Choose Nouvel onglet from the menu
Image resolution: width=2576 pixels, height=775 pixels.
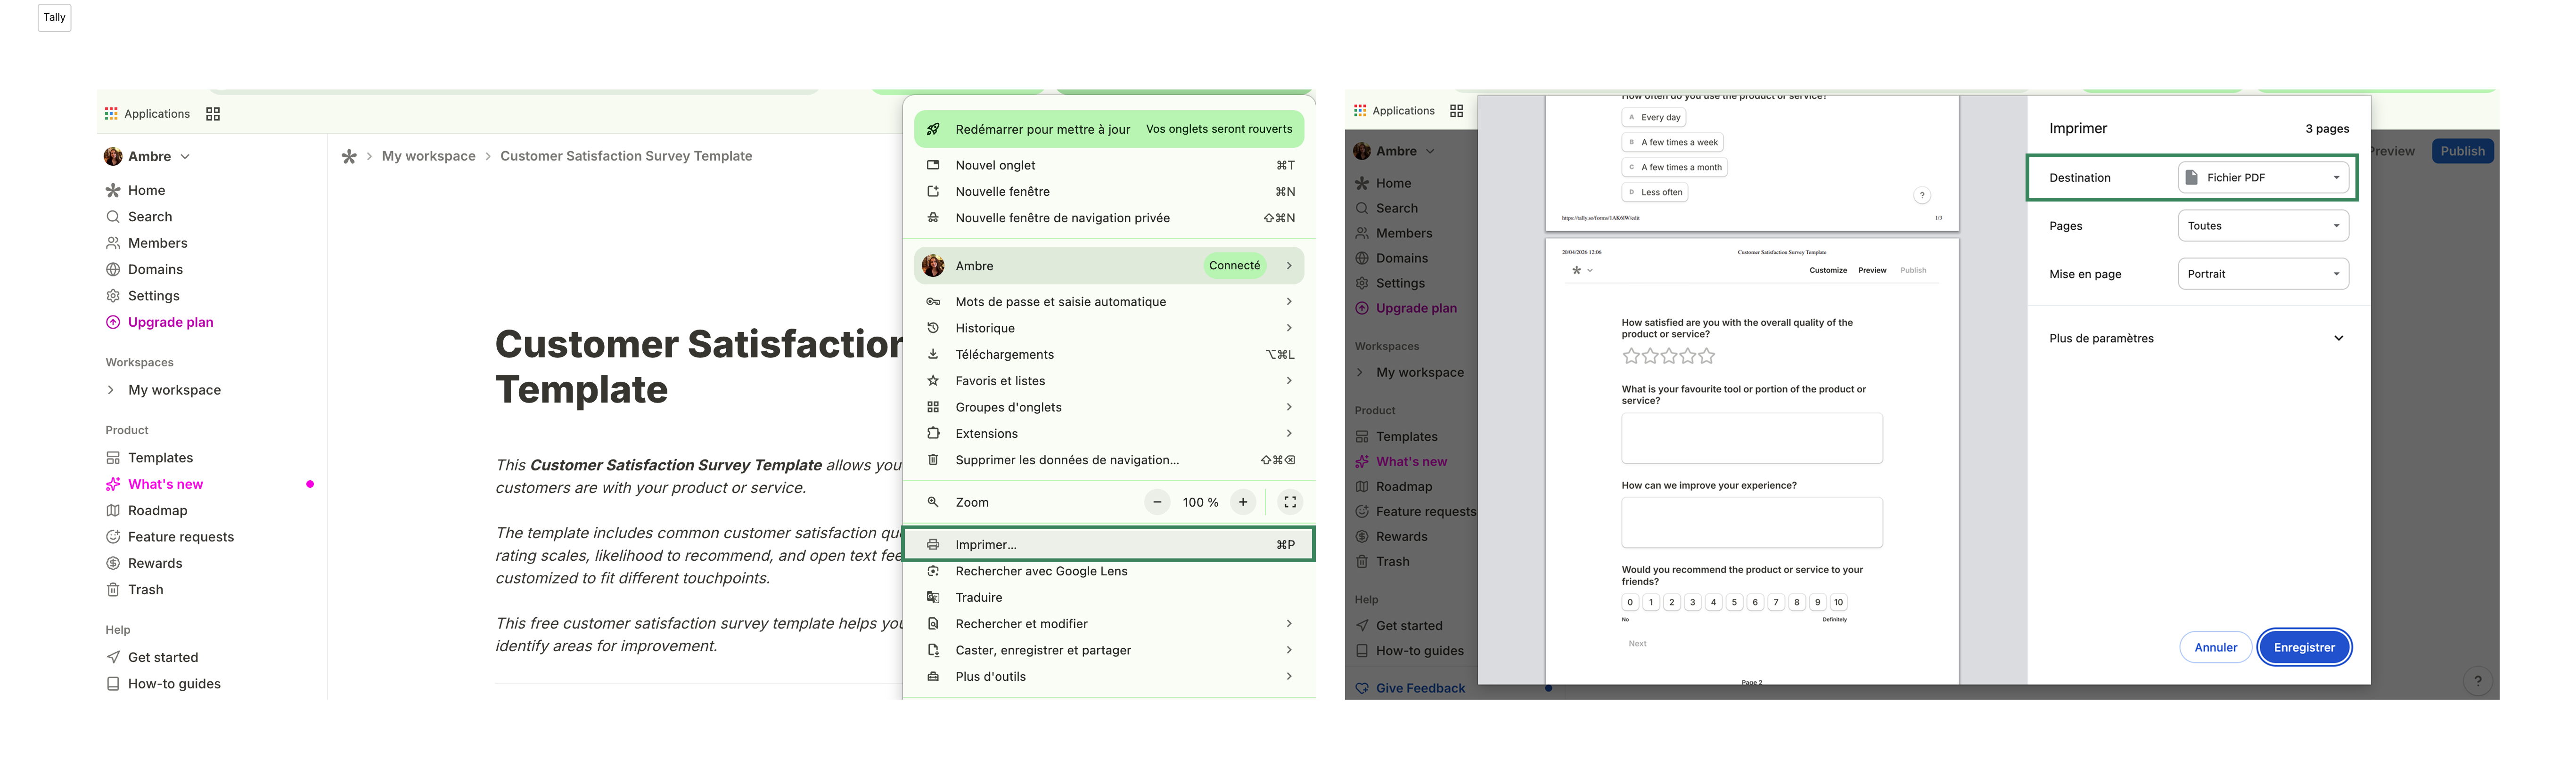pyautogui.click(x=995, y=166)
